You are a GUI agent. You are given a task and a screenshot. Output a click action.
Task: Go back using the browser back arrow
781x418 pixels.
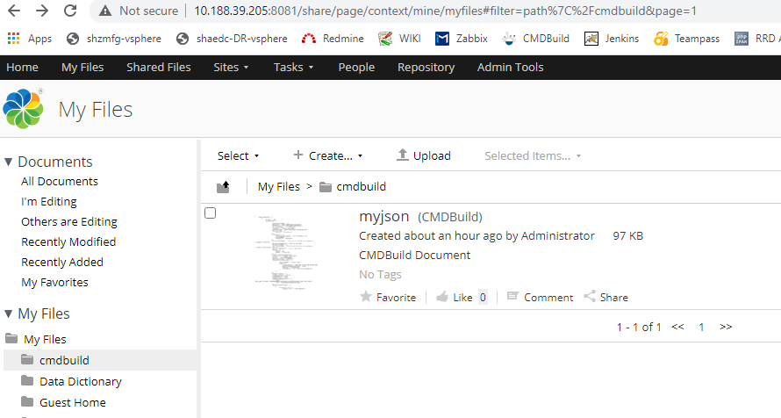(x=14, y=11)
